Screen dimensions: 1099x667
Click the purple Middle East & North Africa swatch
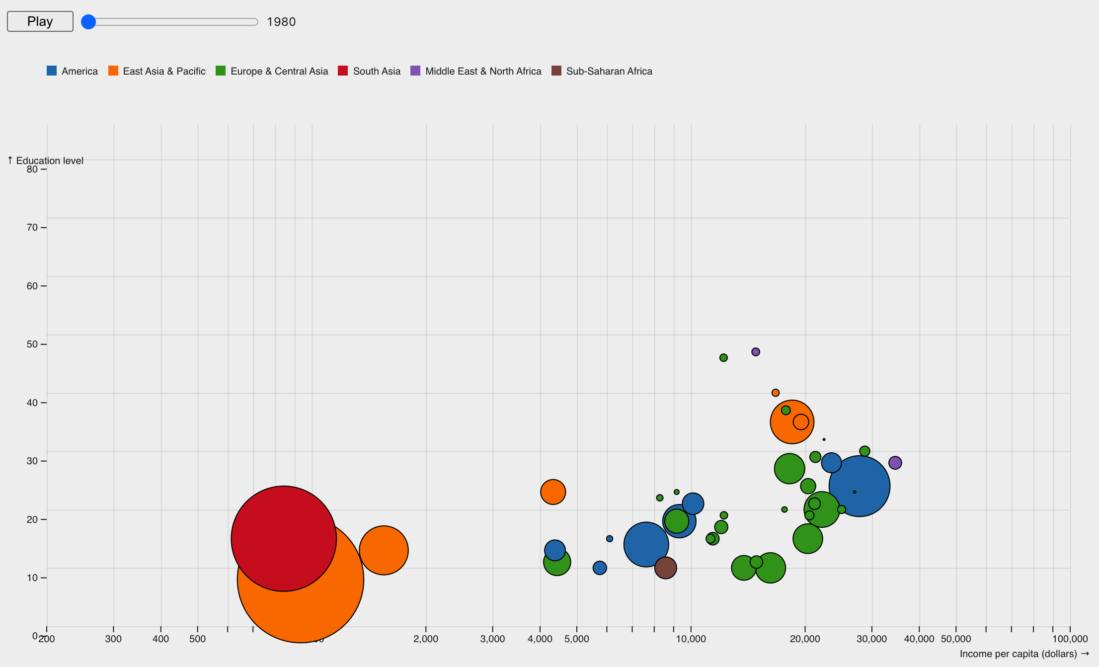(415, 71)
